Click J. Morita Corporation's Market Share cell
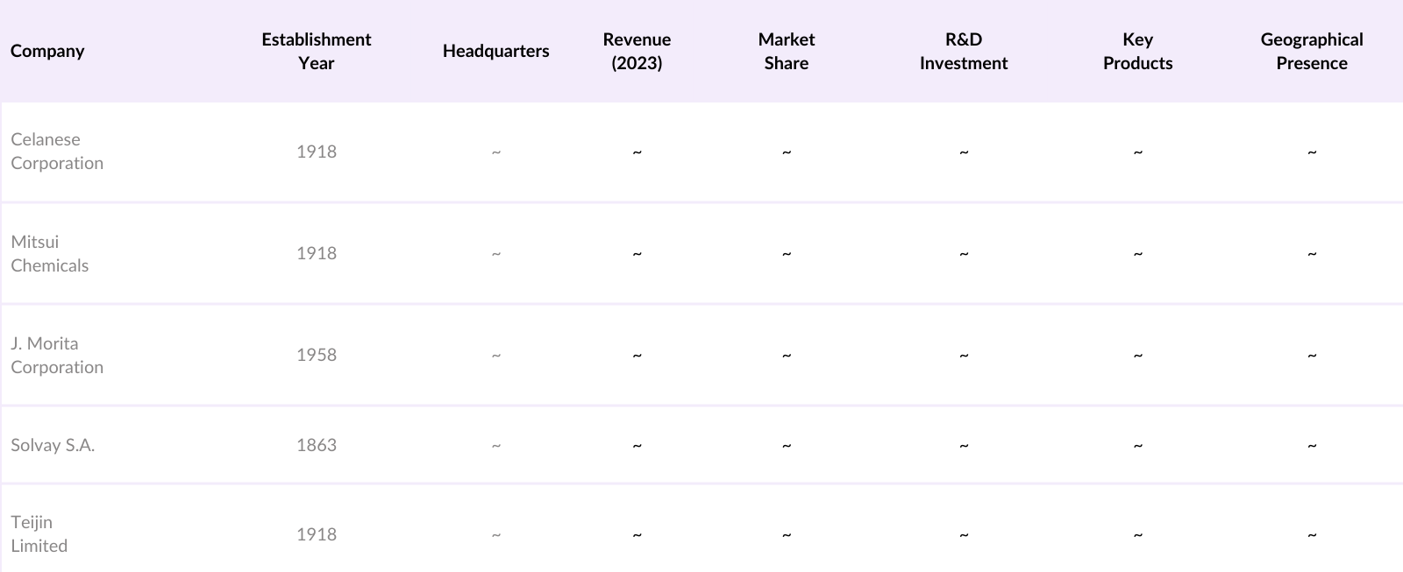The image size is (1403, 572). pos(787,355)
